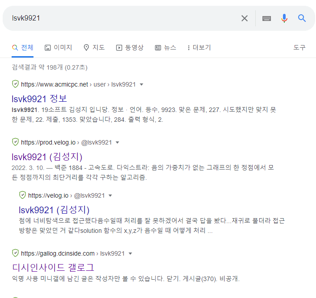Click the shield icon beside gallog.dcinside.com
Image resolution: width=316 pixels, height=298 pixels.
(15, 253)
